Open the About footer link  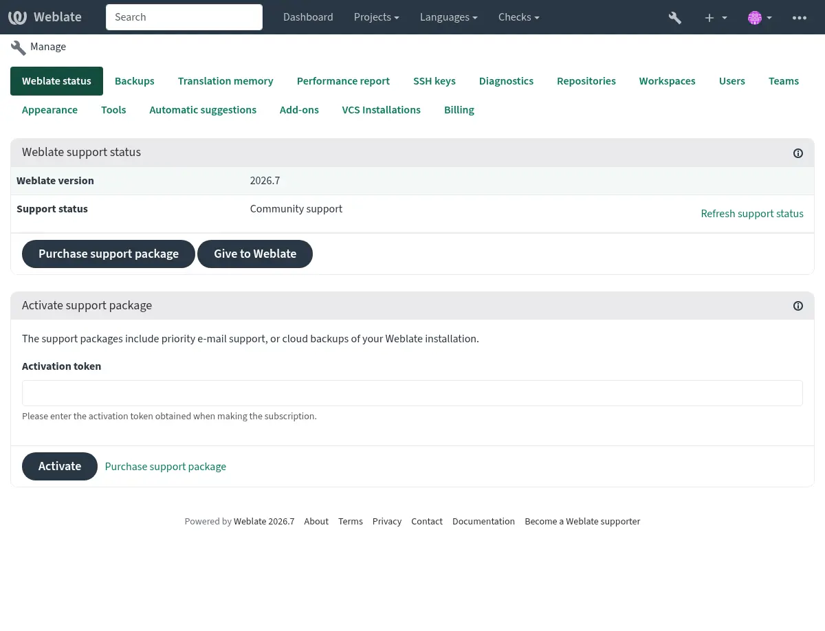316,522
